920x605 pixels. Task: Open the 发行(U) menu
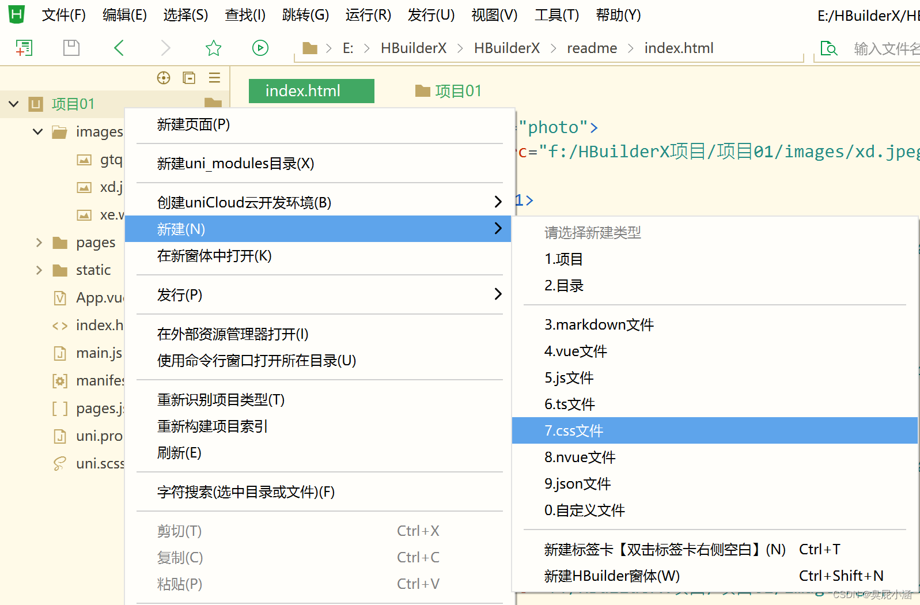click(431, 15)
